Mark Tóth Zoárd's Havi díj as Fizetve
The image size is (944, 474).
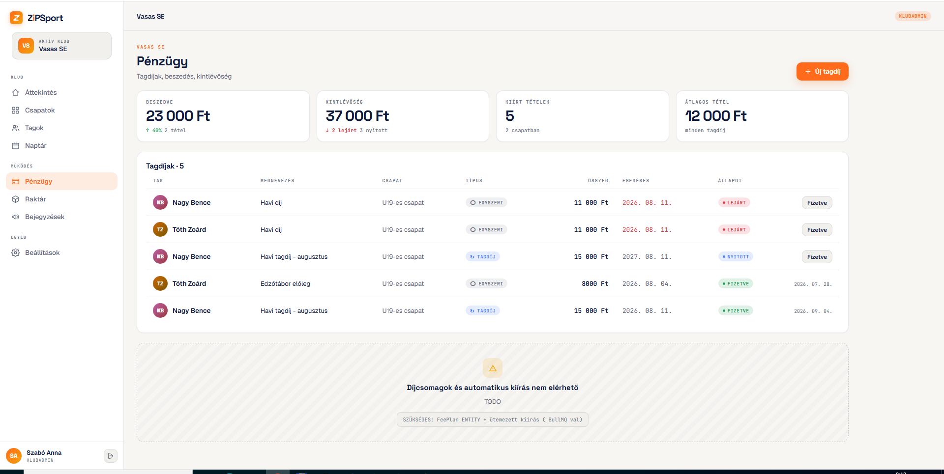click(x=817, y=229)
